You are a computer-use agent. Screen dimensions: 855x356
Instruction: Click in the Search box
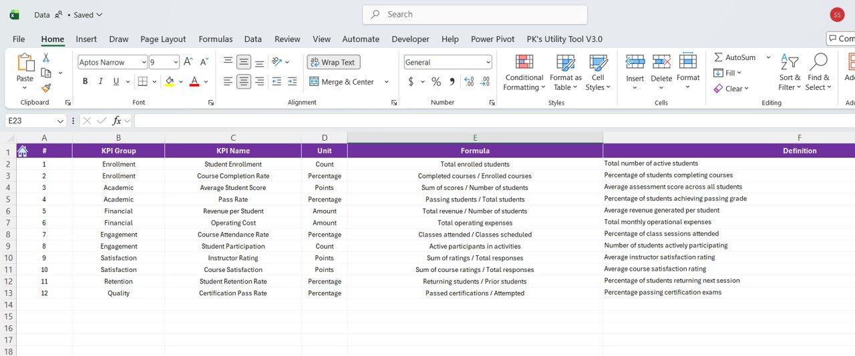pos(475,15)
